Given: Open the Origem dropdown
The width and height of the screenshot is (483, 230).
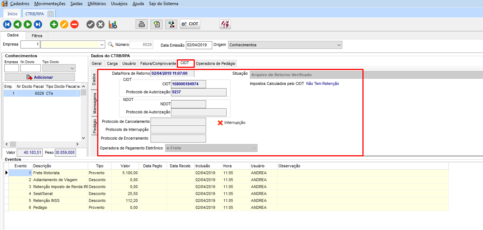Looking at the screenshot, I should coord(339,45).
